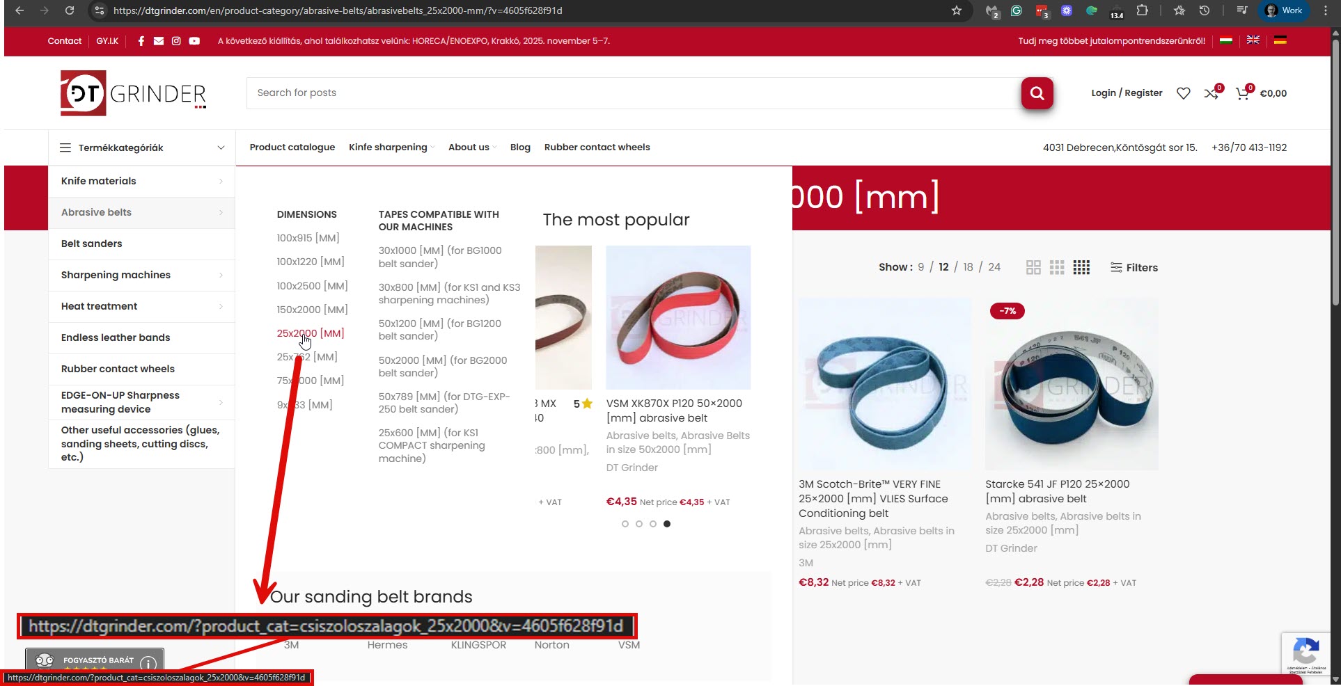Open the 100x915 [MM] dimension link

point(308,238)
